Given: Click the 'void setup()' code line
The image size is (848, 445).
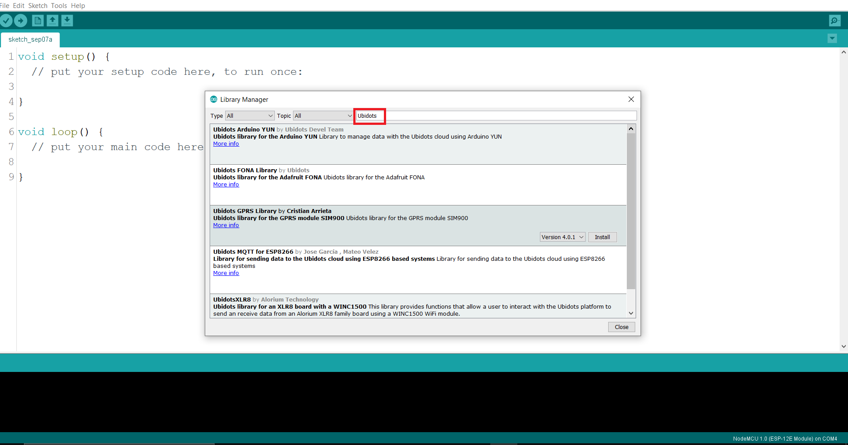Looking at the screenshot, I should click(x=64, y=57).
